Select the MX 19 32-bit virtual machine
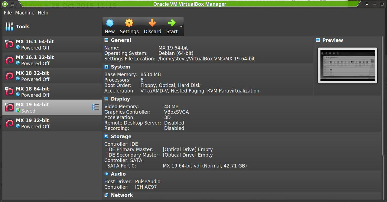This screenshot has width=387, height=202. pos(52,123)
